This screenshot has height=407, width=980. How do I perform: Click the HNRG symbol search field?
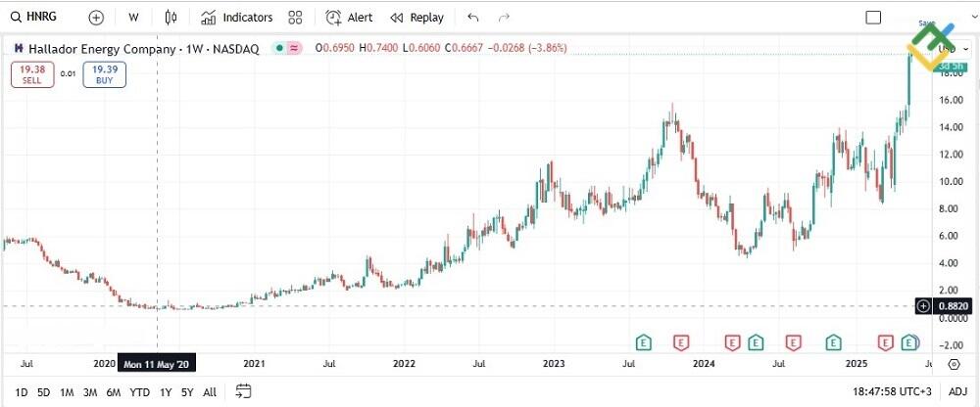coord(39,17)
